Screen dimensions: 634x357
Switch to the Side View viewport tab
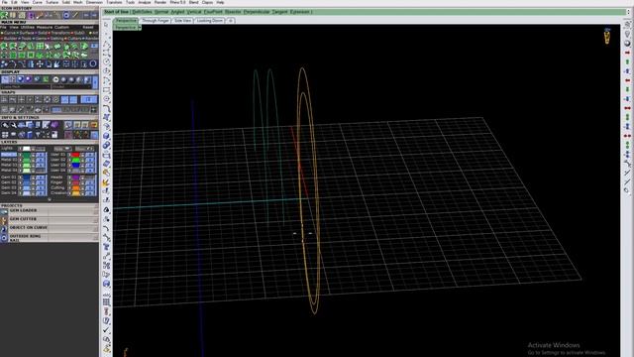182,20
